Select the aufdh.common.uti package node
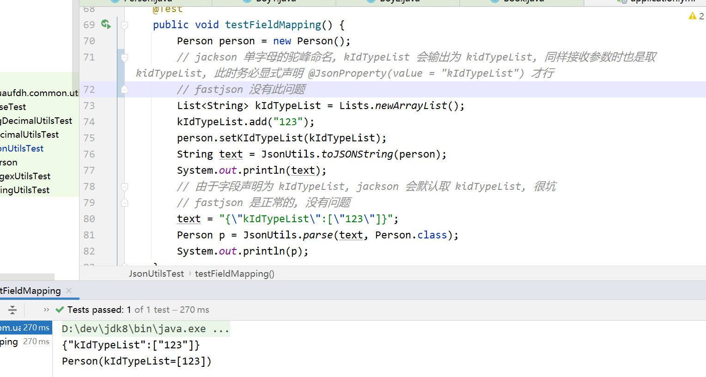Screen dimensions: 706x377 pyautogui.click(x=39, y=93)
